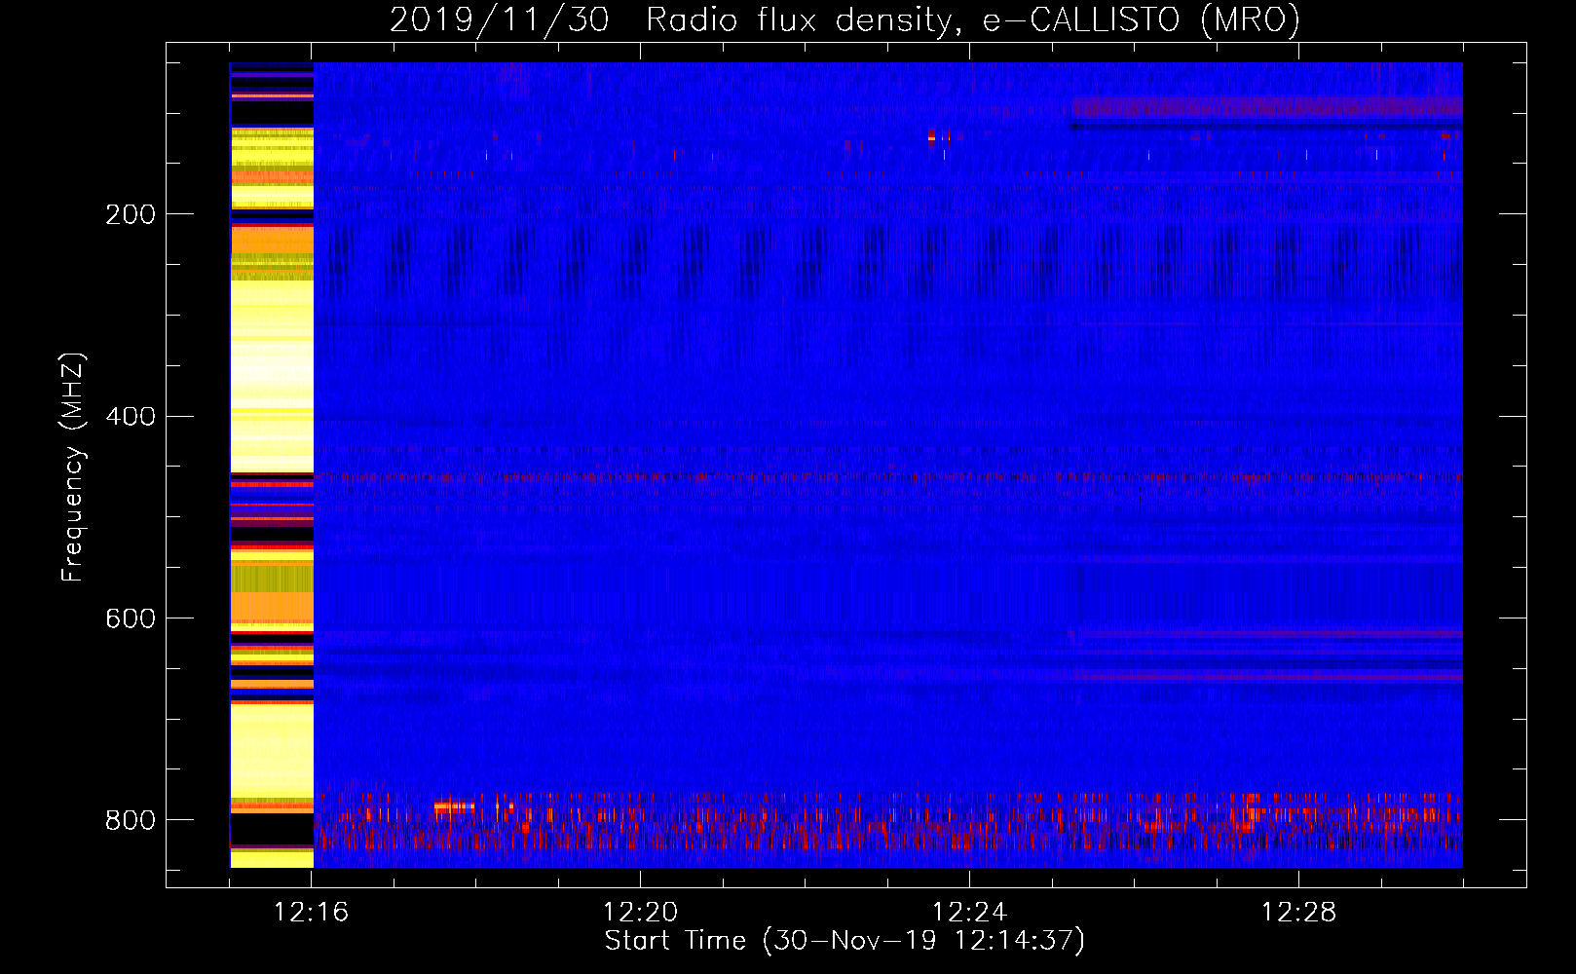Viewport: 1576px width, 974px height.
Task: Click the yellow calibration band left of 12:16
Action: coord(272,465)
